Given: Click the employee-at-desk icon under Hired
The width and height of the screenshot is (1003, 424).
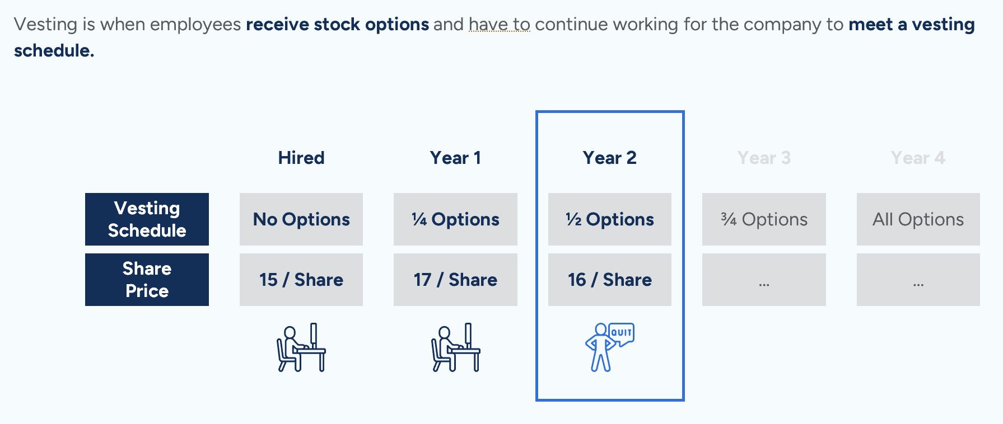Looking at the screenshot, I should 301,347.
